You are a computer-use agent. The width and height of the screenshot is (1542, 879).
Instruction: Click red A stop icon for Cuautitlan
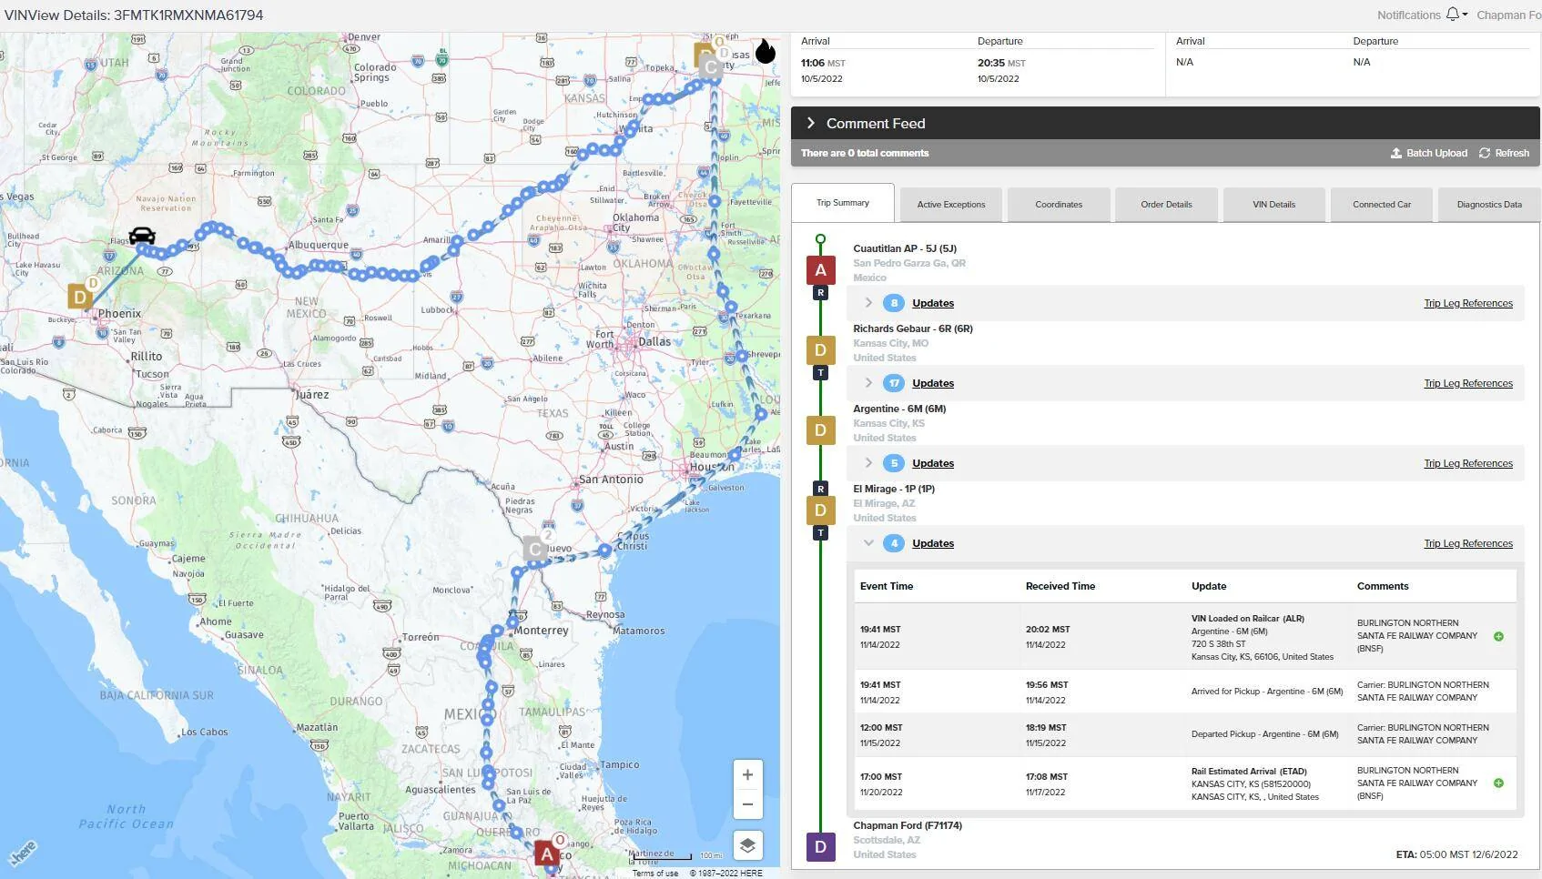pyautogui.click(x=820, y=270)
